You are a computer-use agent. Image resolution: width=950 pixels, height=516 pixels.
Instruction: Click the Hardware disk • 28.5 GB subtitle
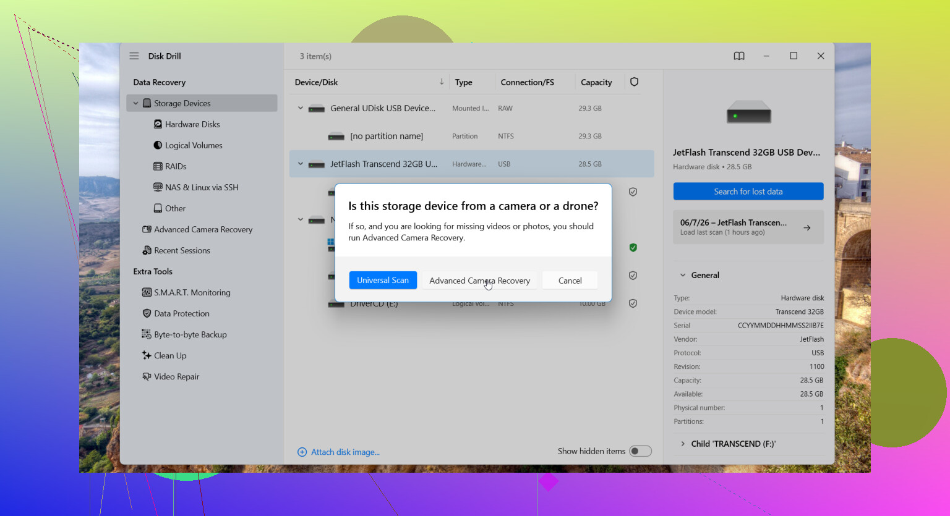(712, 167)
